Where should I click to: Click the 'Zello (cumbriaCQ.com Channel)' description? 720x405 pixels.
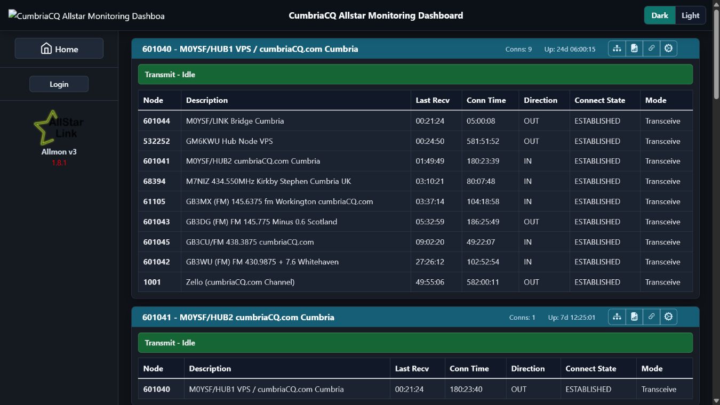coord(240,282)
